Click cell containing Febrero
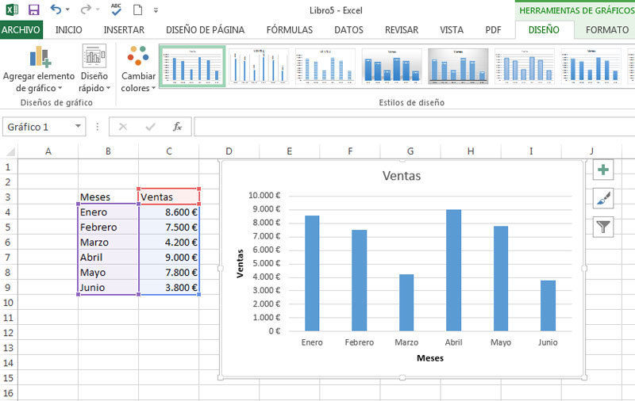This screenshot has width=635, height=401. coord(108,227)
